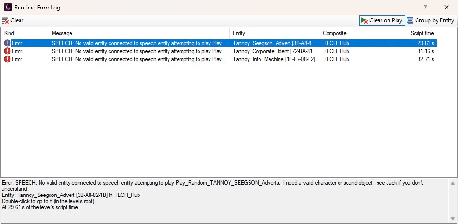
Task: Sort by the Script time column header
Action: 419,33
